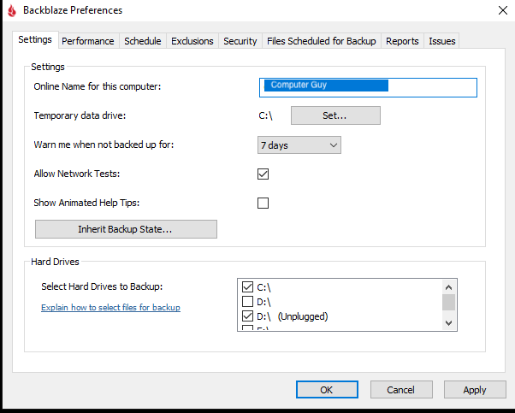
Task: Open Files Scheduled for Backup tab
Action: [x=321, y=41]
